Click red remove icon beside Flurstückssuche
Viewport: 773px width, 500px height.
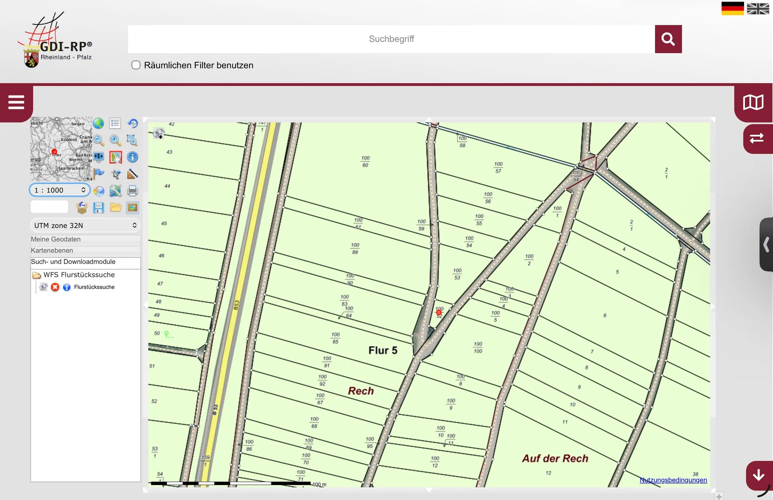55,287
